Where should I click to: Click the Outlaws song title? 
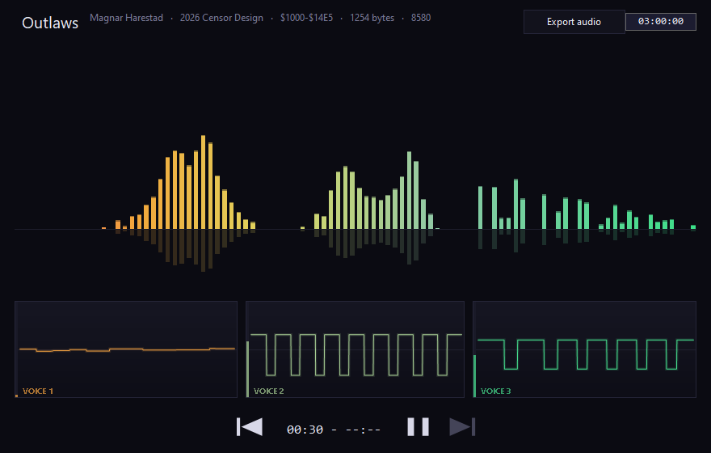(x=50, y=23)
